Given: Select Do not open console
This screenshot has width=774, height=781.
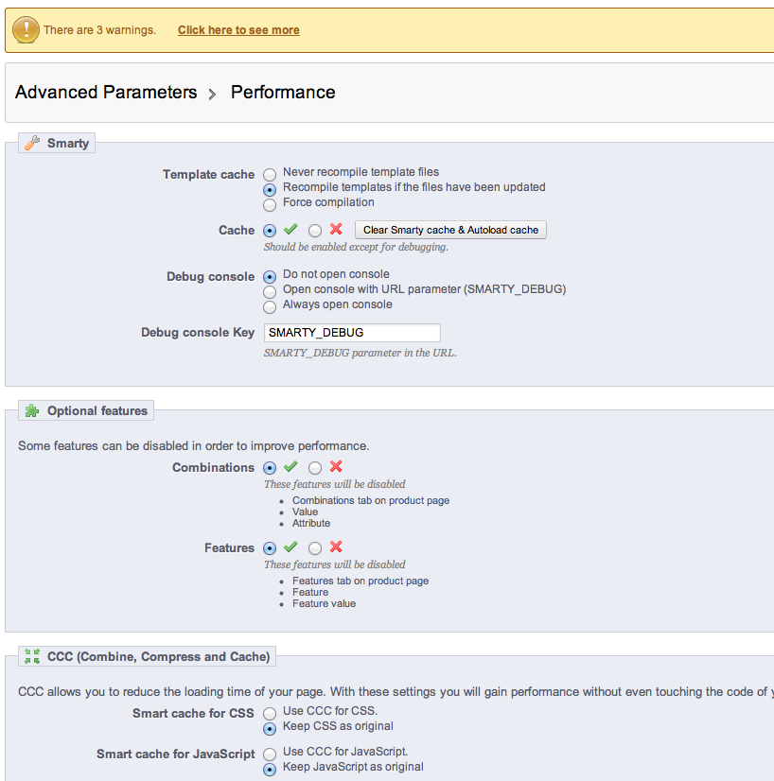Looking at the screenshot, I should tap(270, 276).
